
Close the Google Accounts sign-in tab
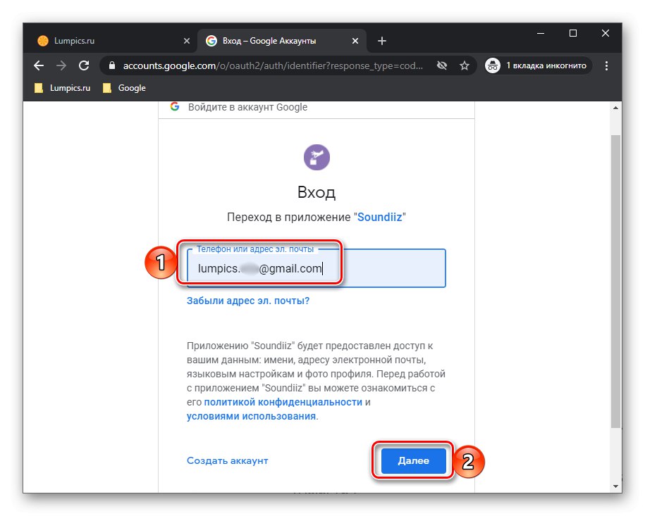[x=355, y=41]
